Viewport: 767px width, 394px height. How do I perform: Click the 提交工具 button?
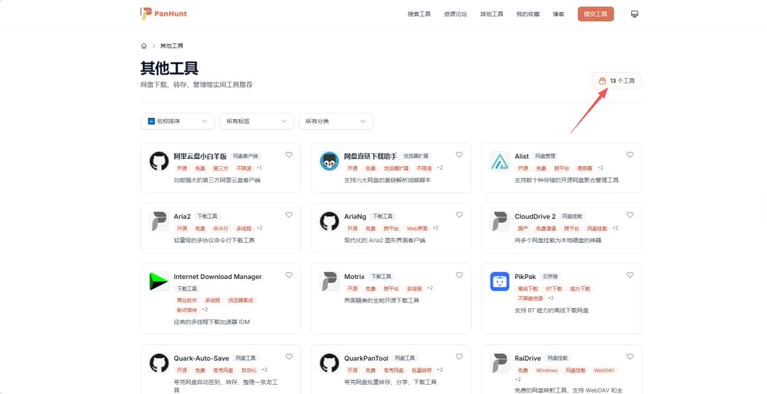tap(595, 14)
